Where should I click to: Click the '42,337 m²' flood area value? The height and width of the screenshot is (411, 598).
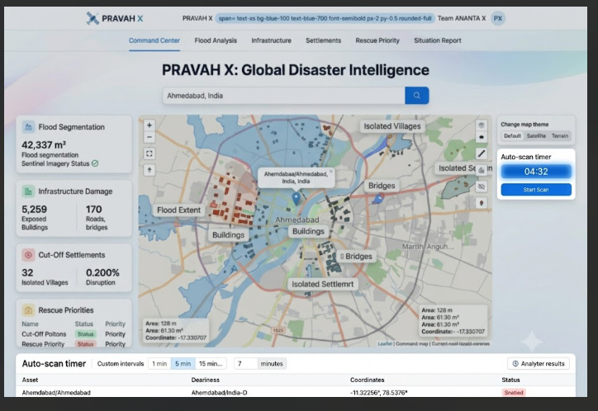click(x=44, y=144)
